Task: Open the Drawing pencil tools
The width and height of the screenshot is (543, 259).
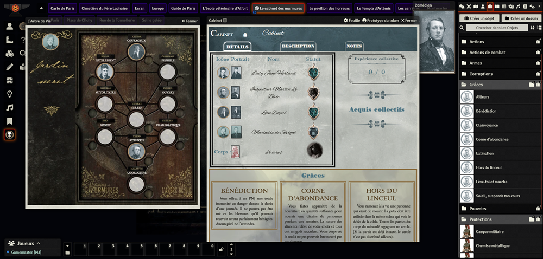Action: pyautogui.click(x=9, y=67)
